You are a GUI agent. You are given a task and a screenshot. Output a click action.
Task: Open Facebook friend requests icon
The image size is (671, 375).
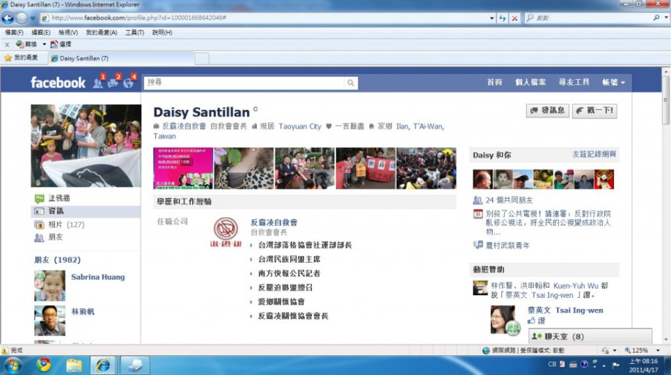pyautogui.click(x=97, y=83)
